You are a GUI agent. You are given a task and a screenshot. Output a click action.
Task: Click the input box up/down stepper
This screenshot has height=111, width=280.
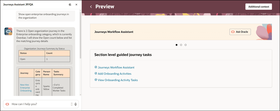72,104
